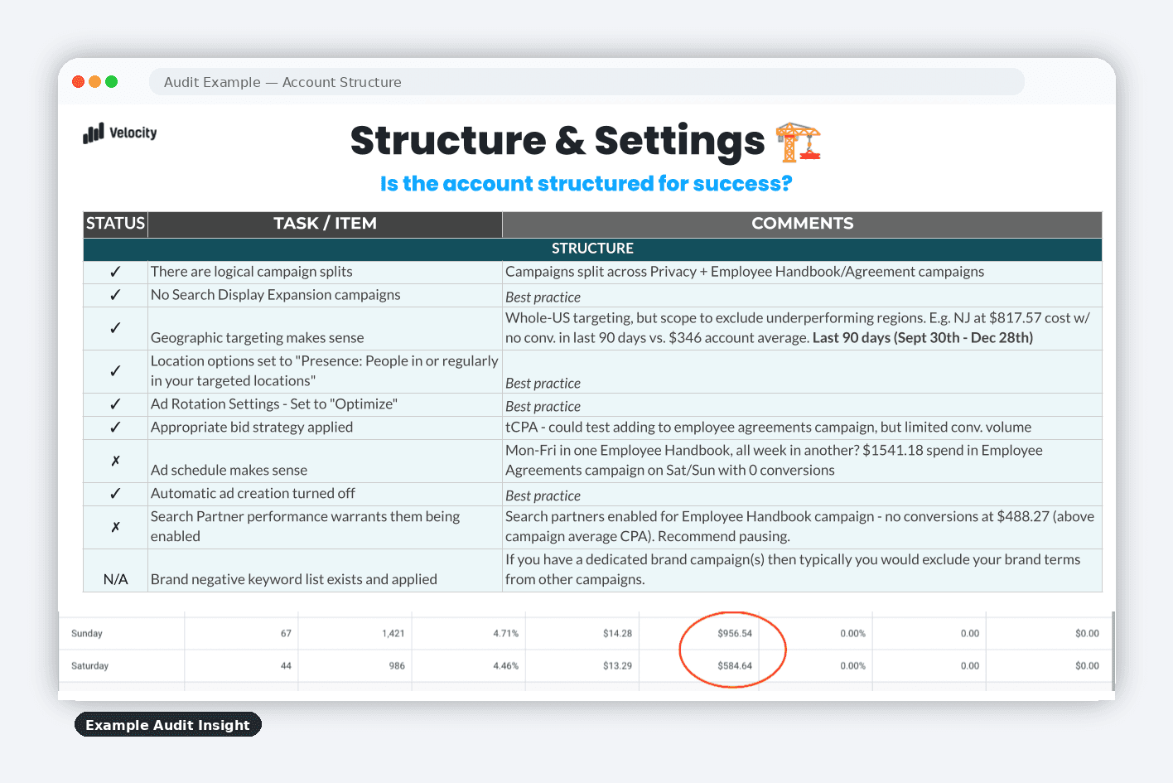The image size is (1173, 783).
Task: Click the red close window dot
Action: [79, 81]
